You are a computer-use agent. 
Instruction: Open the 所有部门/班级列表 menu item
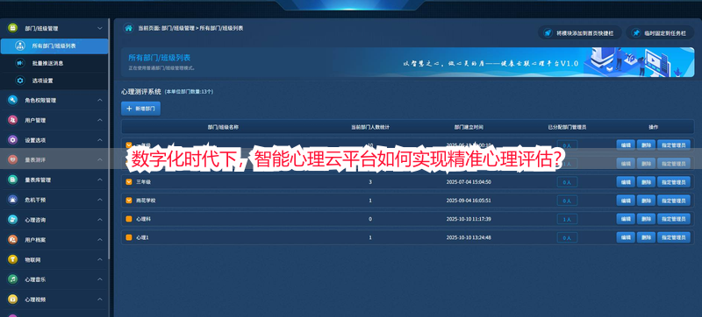54,46
